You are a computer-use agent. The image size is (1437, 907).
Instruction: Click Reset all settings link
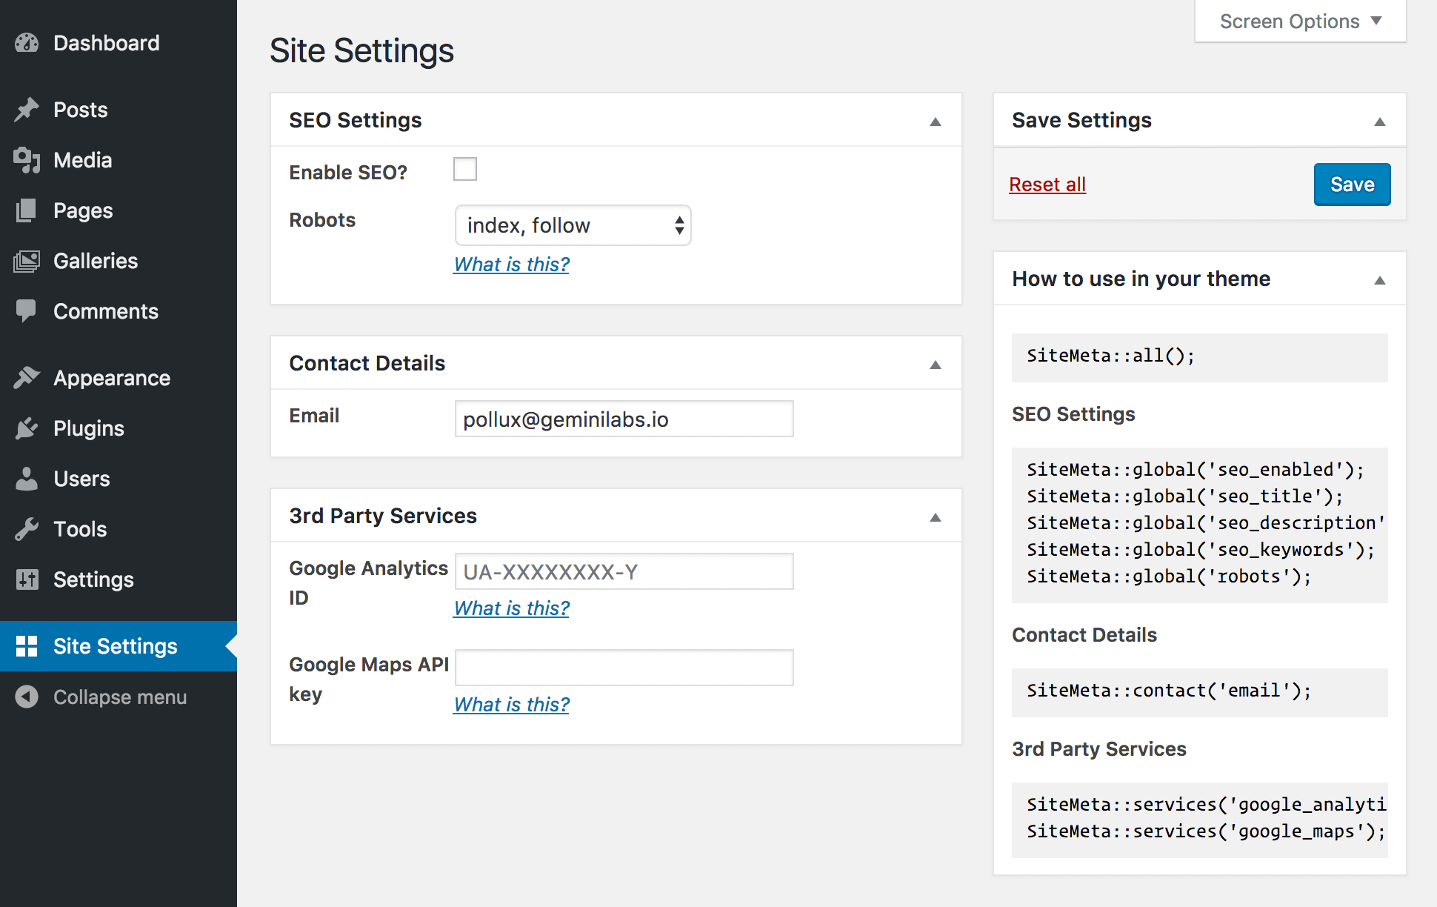click(1047, 185)
